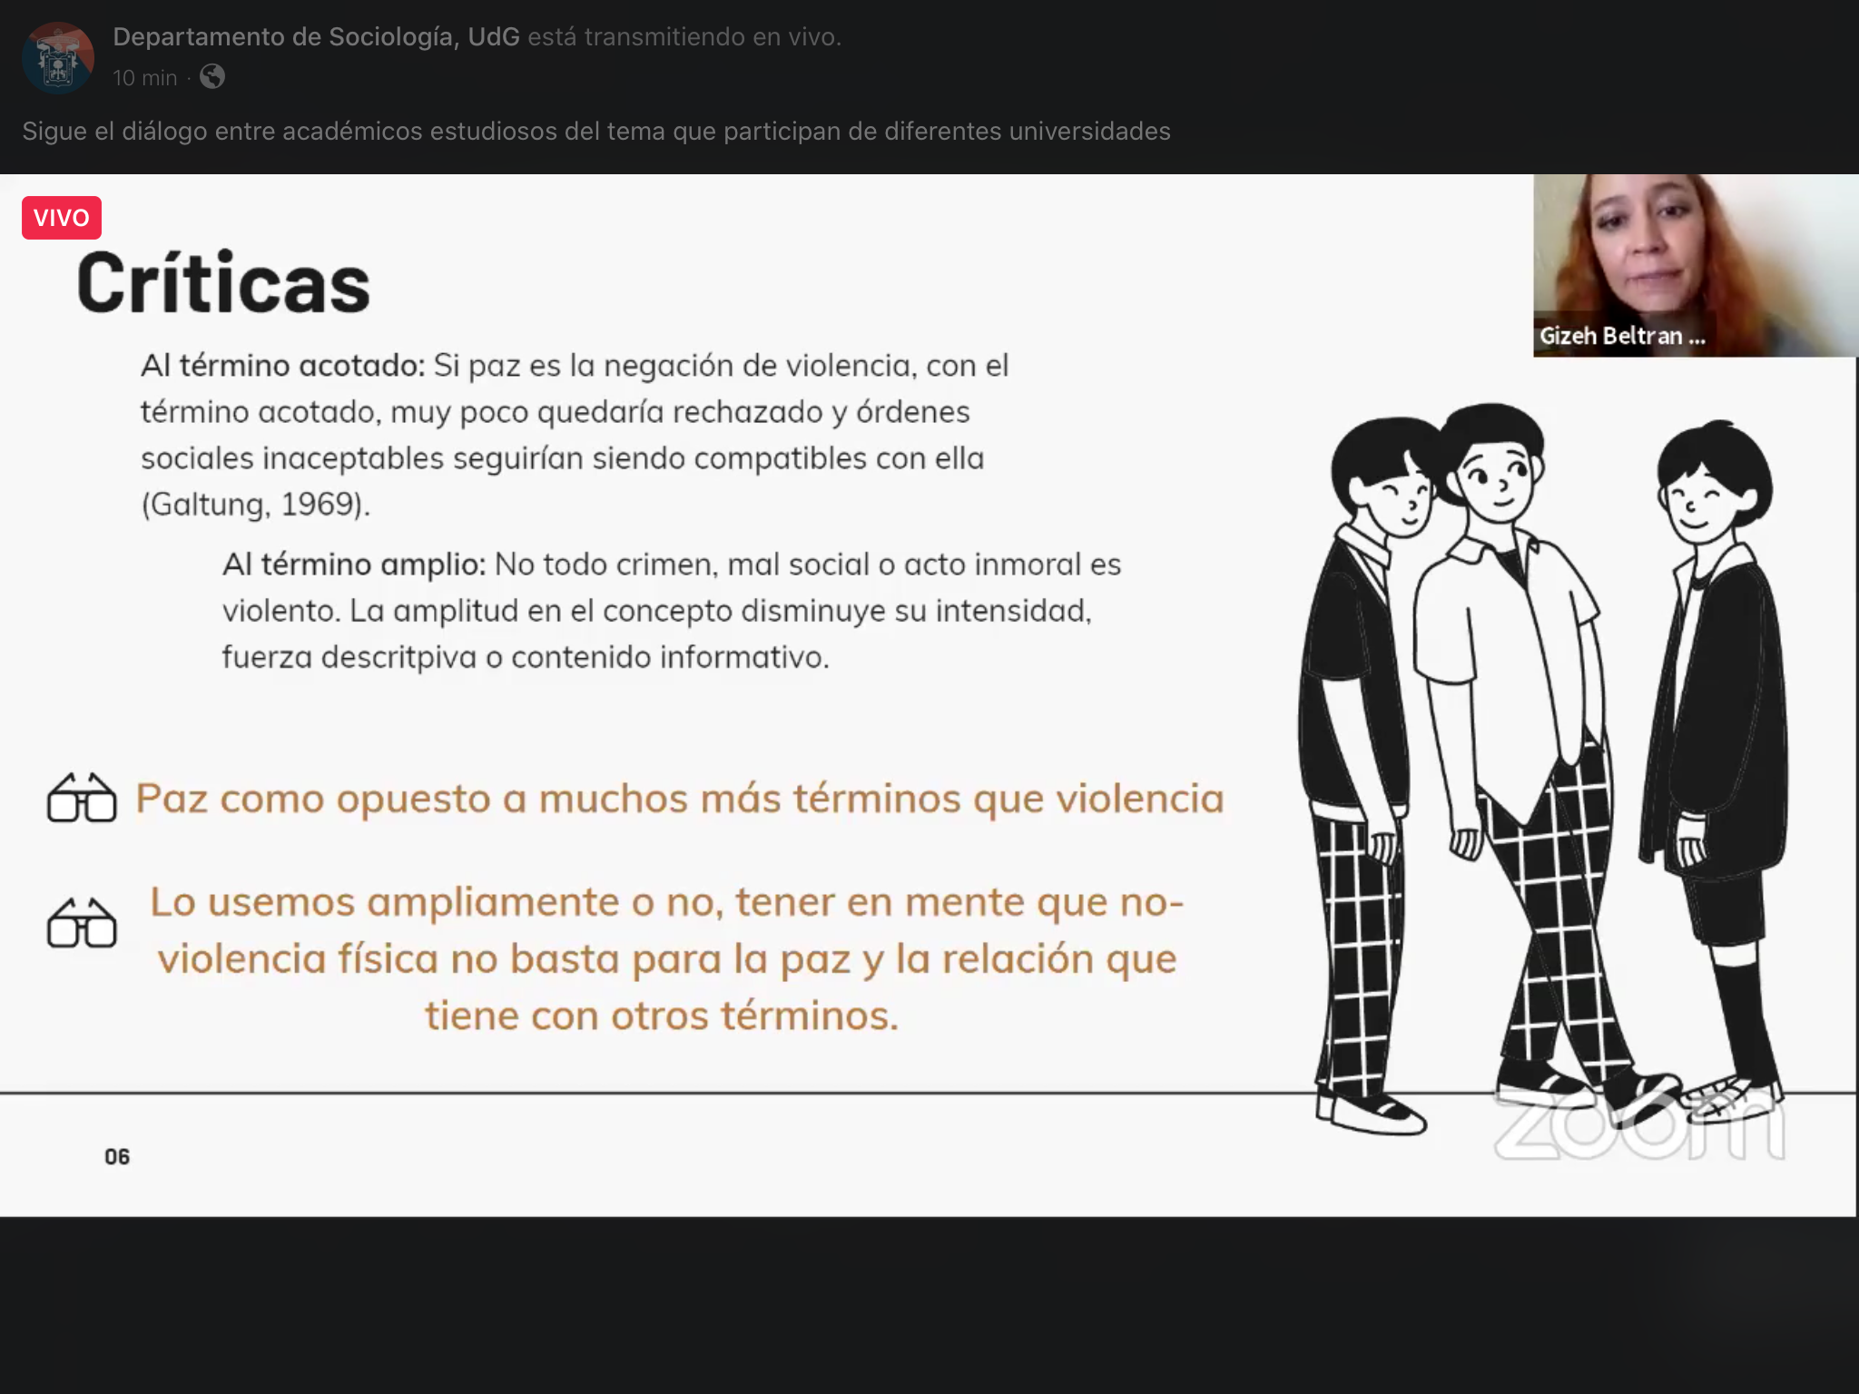
Task: Click the 'Al término amplio' paragraph
Action: [671, 610]
